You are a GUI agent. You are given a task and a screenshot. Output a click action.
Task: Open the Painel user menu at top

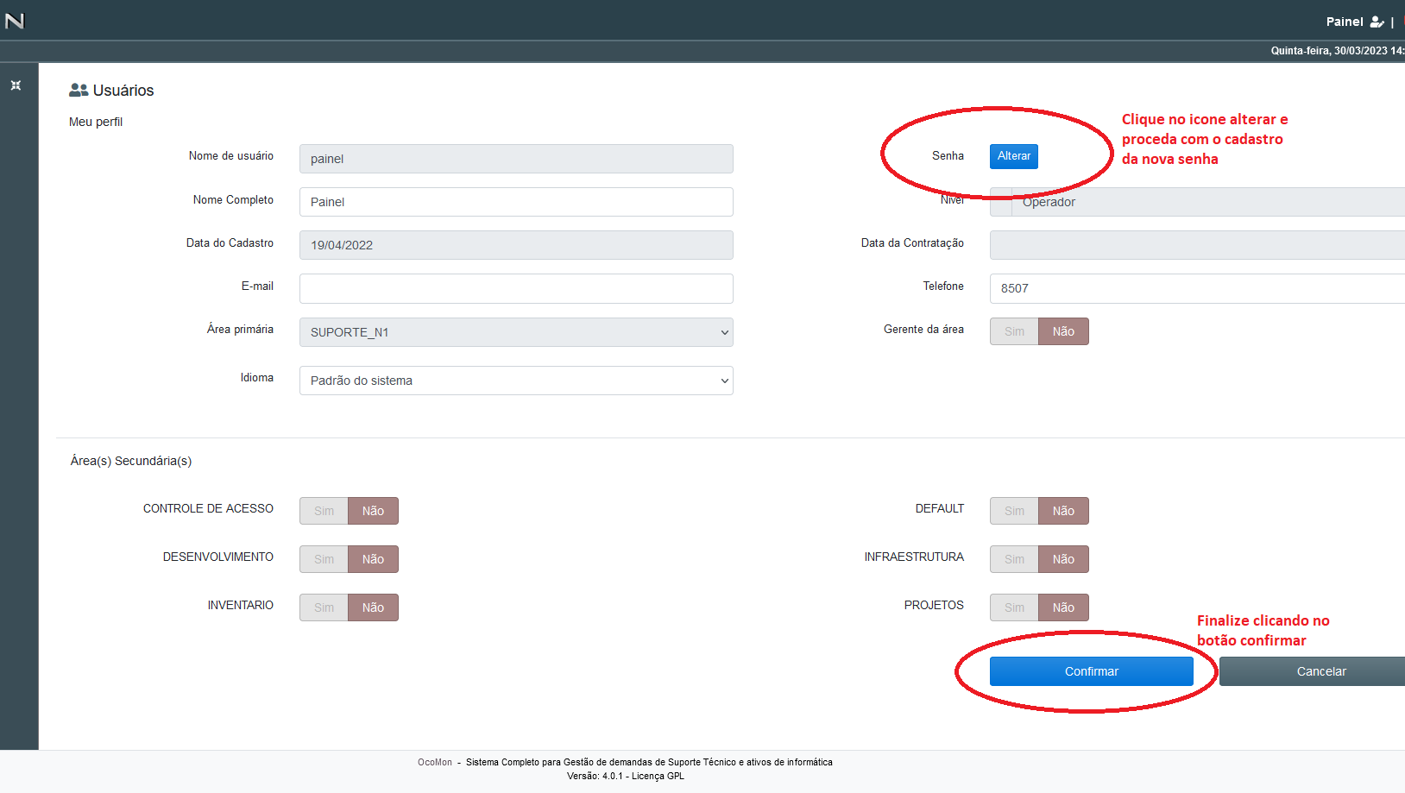pyautogui.click(x=1345, y=22)
